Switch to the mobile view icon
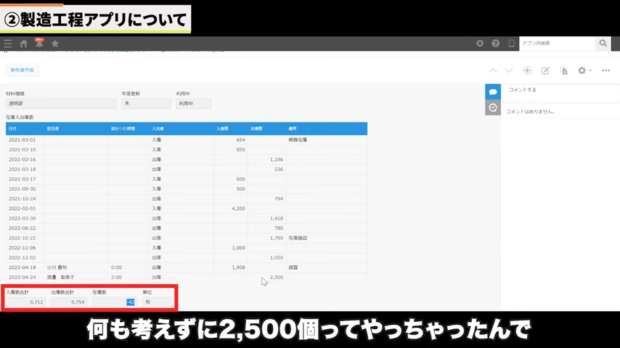Viewport: 620px width, 348px height. (x=511, y=43)
